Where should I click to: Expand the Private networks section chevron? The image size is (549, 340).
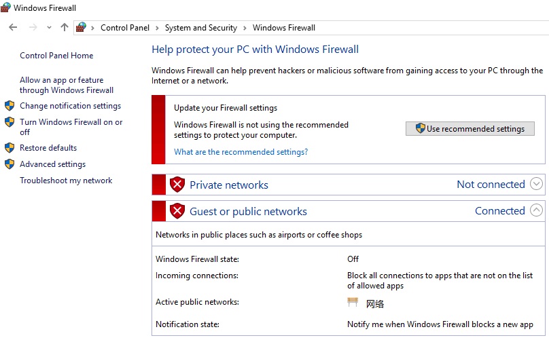coord(536,184)
